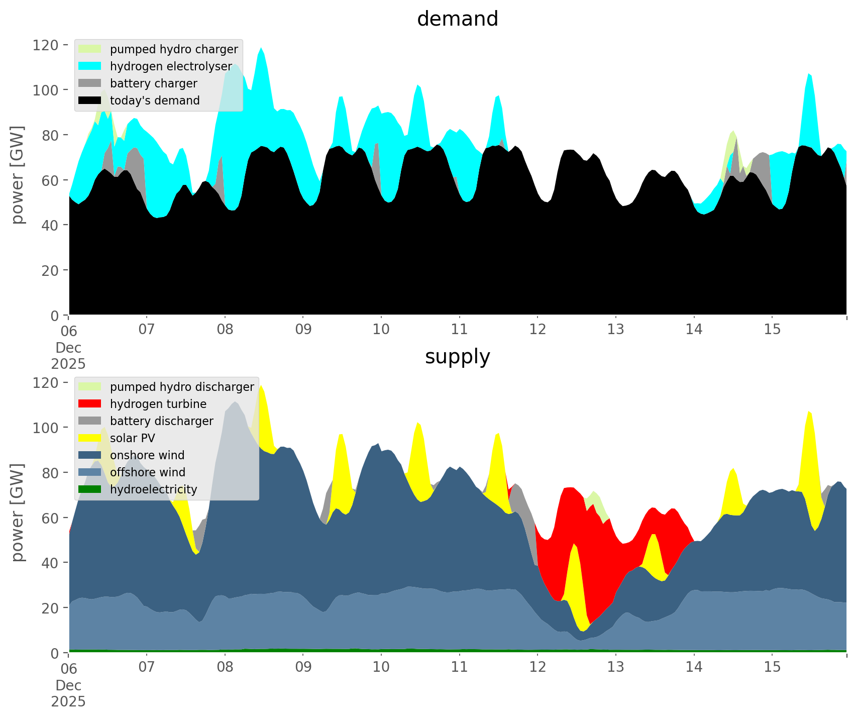
Task: Click the green hydroelectricity legend swatch
Action: 90,489
